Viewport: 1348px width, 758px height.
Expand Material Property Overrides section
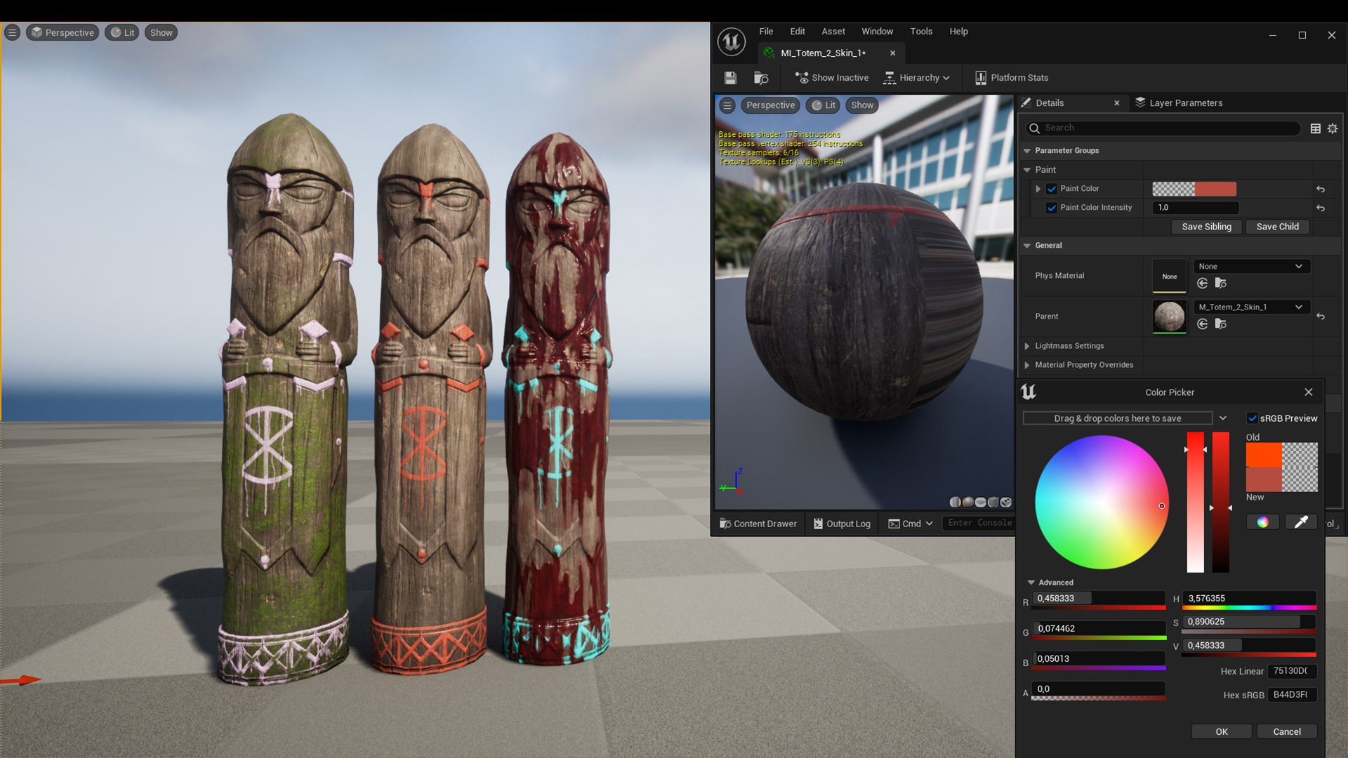pyautogui.click(x=1027, y=365)
